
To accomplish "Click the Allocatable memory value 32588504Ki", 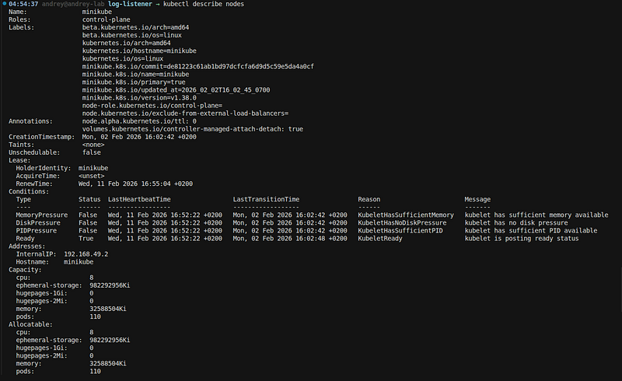I will [108, 364].
